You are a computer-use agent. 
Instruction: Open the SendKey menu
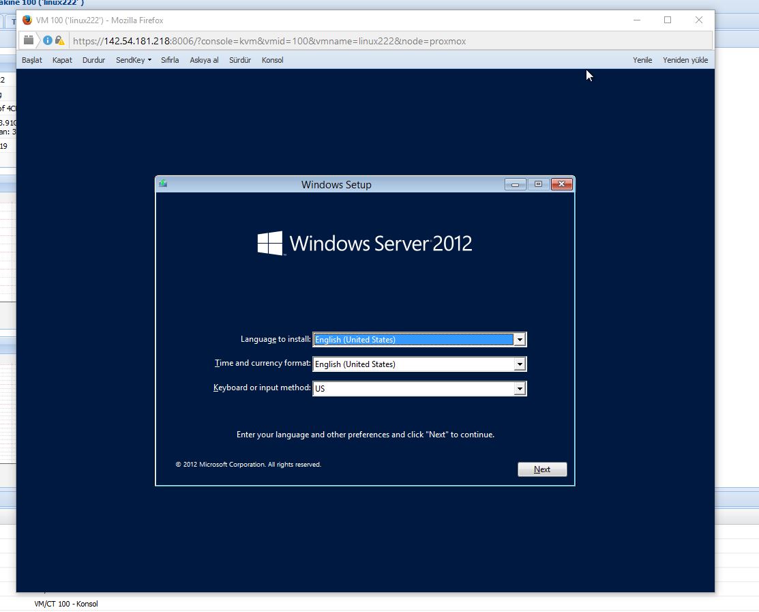133,60
